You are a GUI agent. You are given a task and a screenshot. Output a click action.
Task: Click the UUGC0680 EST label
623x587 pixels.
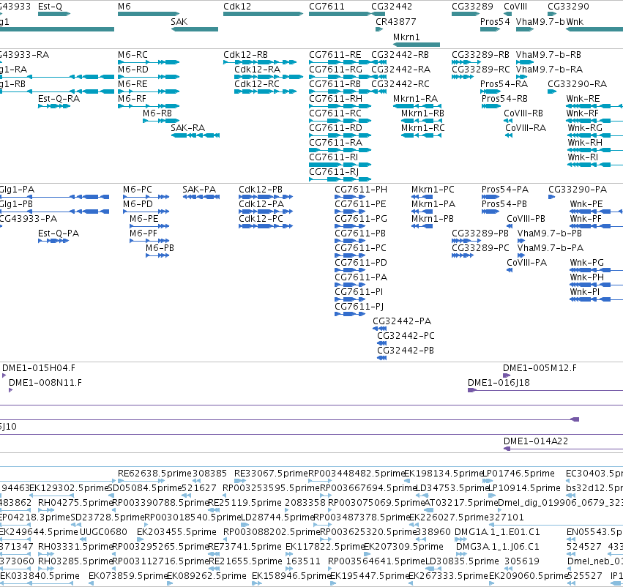pos(103,532)
